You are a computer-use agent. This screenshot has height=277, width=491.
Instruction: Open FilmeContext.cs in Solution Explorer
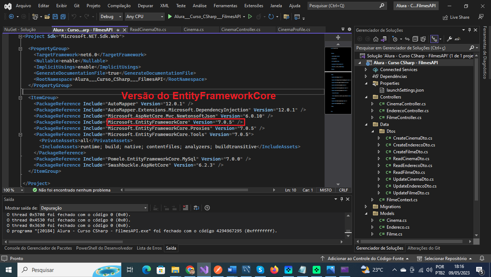(402, 200)
